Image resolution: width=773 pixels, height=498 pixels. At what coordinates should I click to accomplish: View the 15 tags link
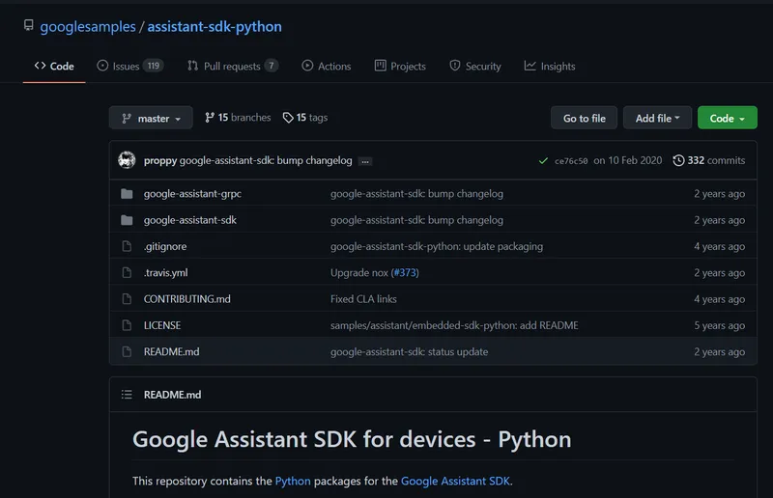(305, 118)
